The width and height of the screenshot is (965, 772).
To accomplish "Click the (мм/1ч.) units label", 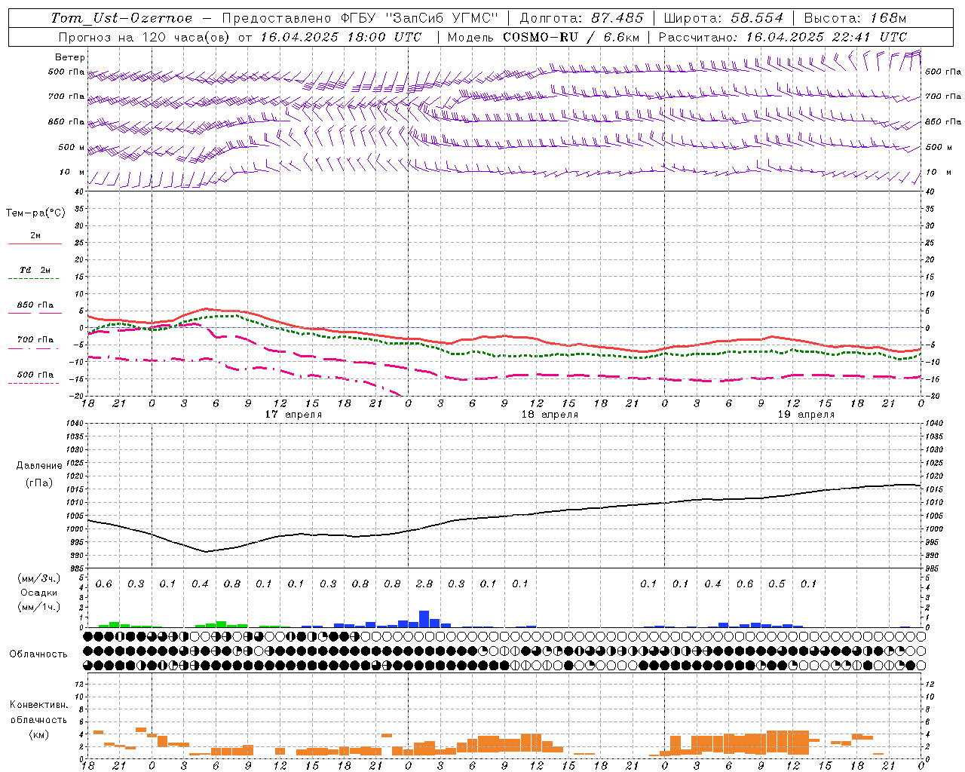I will point(39,607).
